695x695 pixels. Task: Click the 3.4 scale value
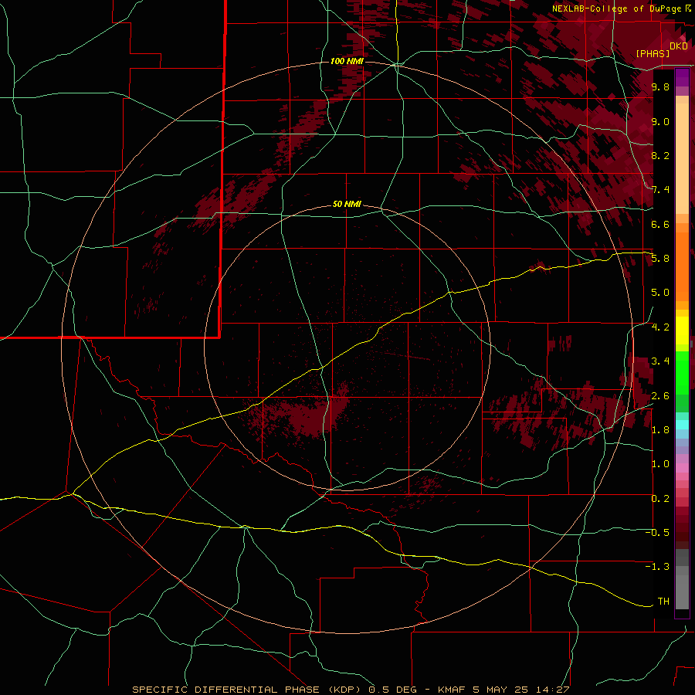[x=660, y=361]
